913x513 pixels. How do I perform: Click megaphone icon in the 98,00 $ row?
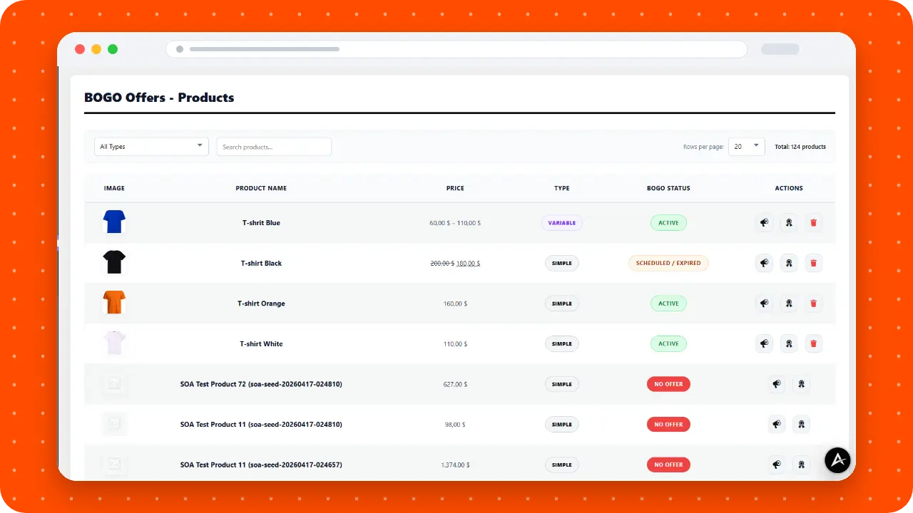777,425
